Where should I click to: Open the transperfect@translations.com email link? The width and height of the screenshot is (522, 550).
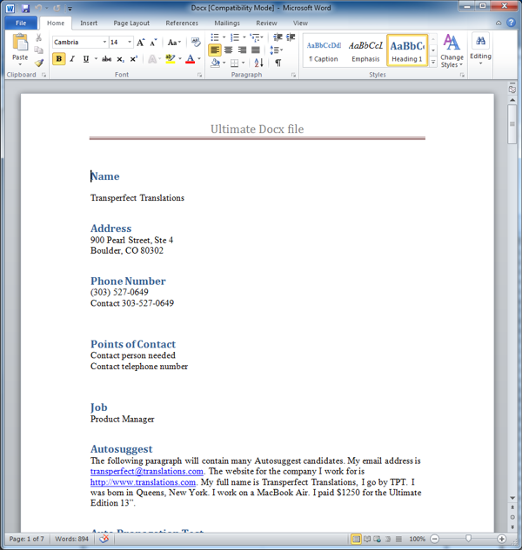(147, 471)
